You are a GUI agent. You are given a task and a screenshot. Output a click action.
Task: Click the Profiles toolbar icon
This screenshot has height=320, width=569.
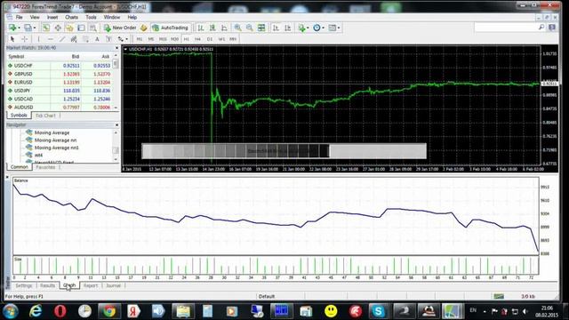(x=28, y=28)
